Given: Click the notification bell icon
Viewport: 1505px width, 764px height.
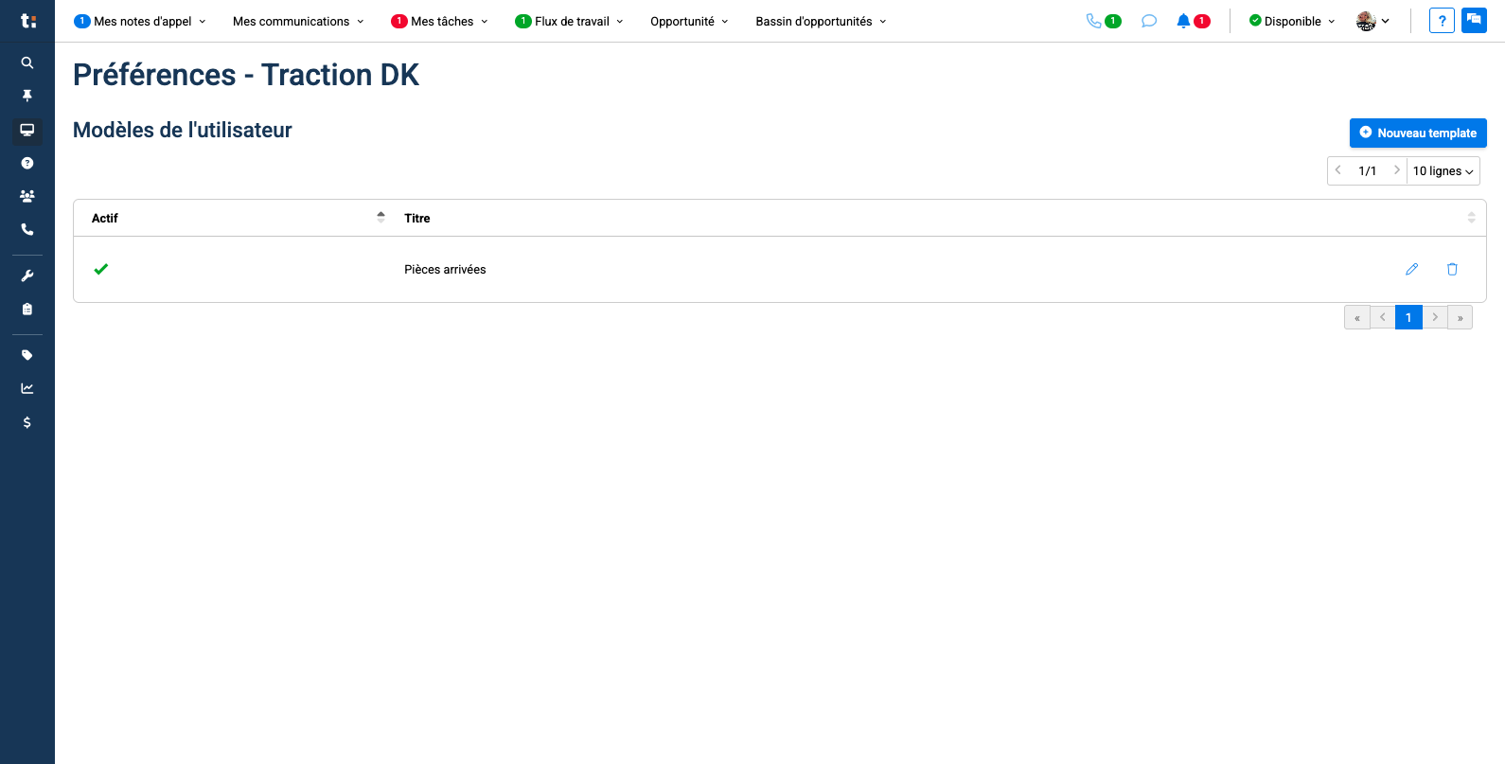Looking at the screenshot, I should (x=1183, y=21).
